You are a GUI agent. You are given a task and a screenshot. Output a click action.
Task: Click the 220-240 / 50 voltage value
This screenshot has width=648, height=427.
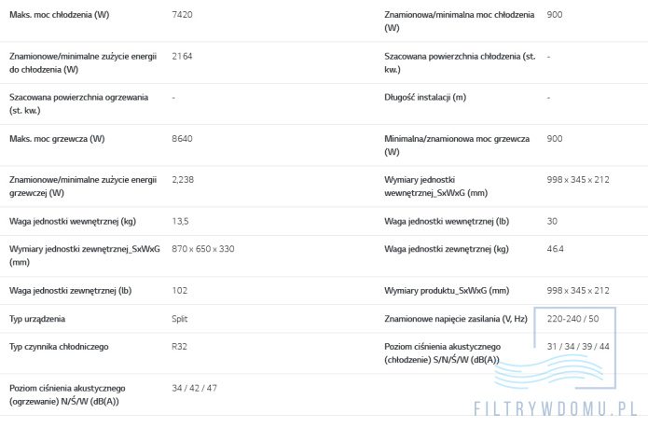point(572,319)
